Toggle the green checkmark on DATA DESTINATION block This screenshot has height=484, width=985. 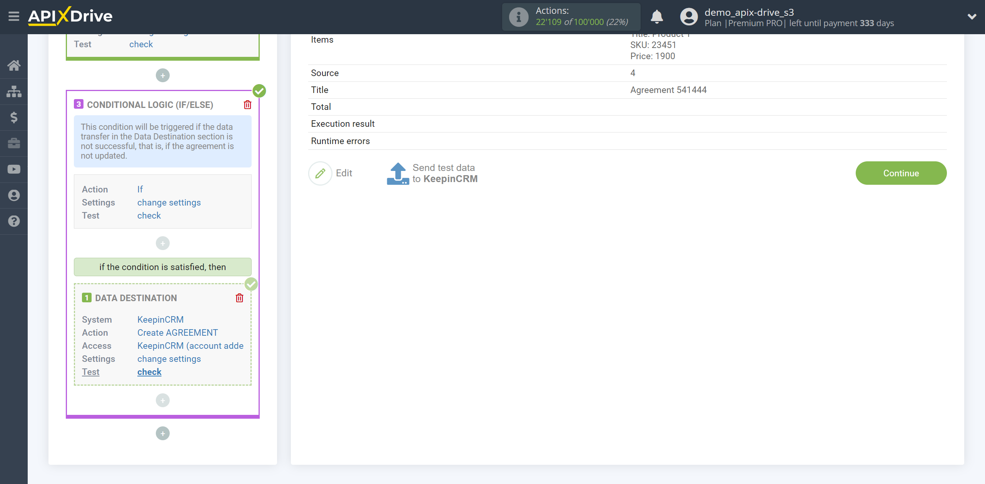pos(251,284)
